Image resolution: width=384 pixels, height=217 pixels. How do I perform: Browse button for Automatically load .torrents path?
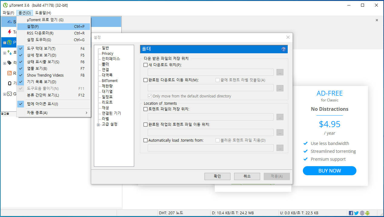pyautogui.click(x=280, y=148)
